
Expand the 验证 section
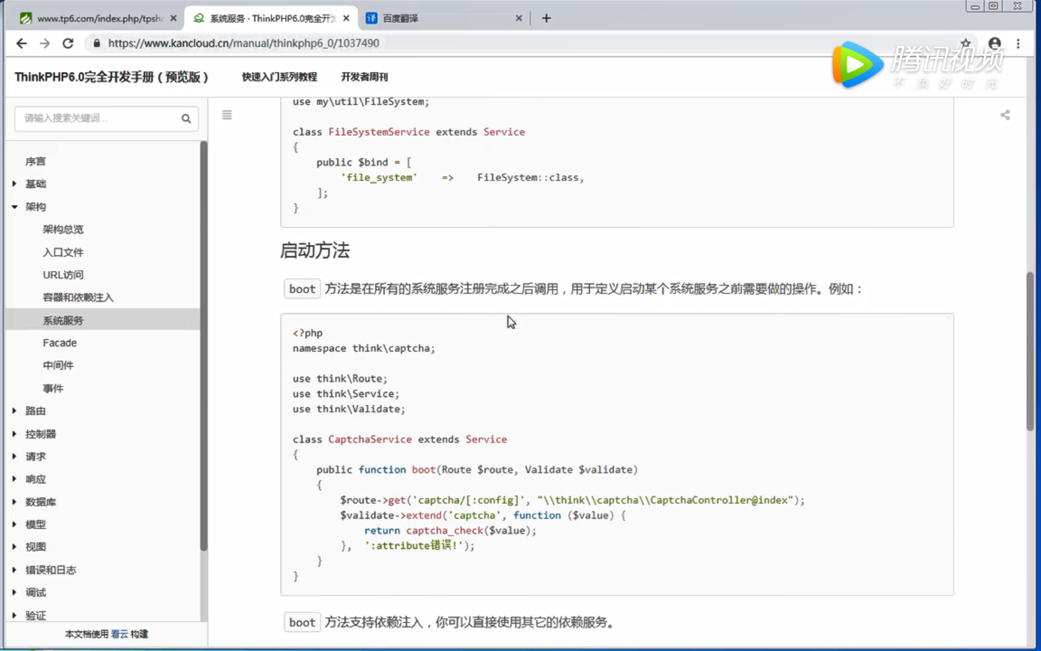pos(35,615)
